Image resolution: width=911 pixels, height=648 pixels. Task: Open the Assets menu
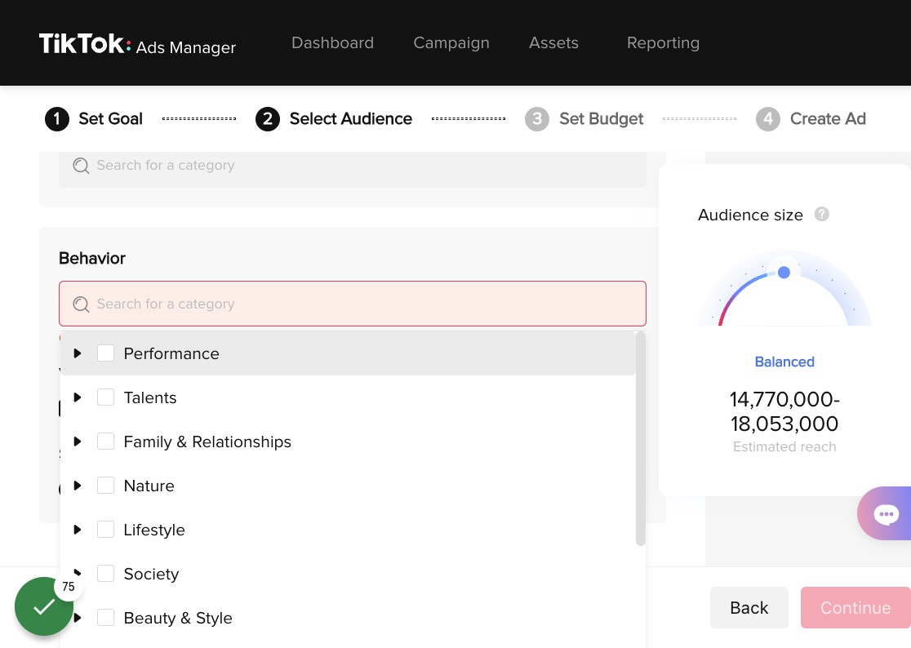click(553, 43)
